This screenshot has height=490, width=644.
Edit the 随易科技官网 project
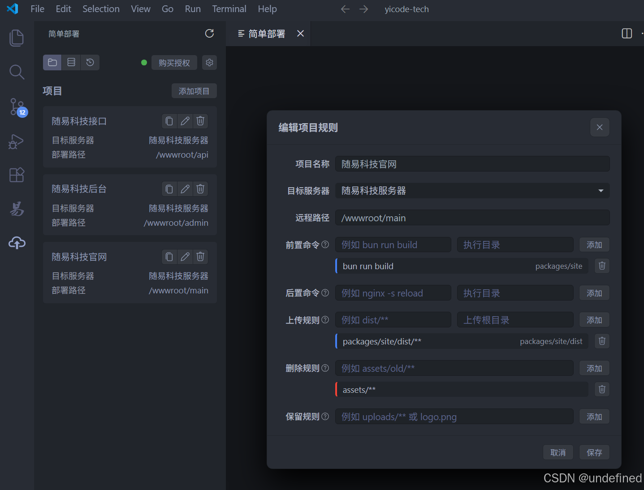pos(185,257)
